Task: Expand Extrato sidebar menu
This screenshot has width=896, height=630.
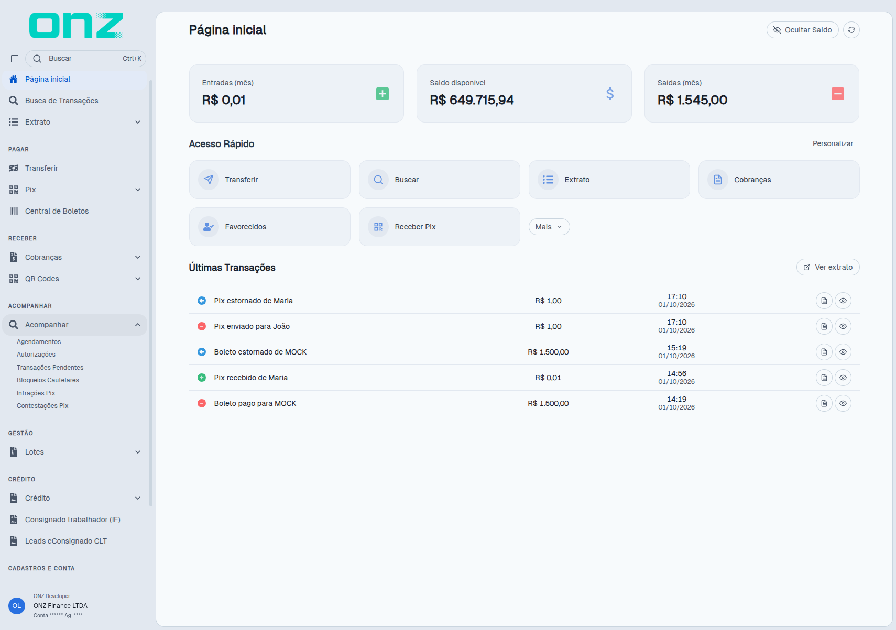Action: tap(75, 122)
